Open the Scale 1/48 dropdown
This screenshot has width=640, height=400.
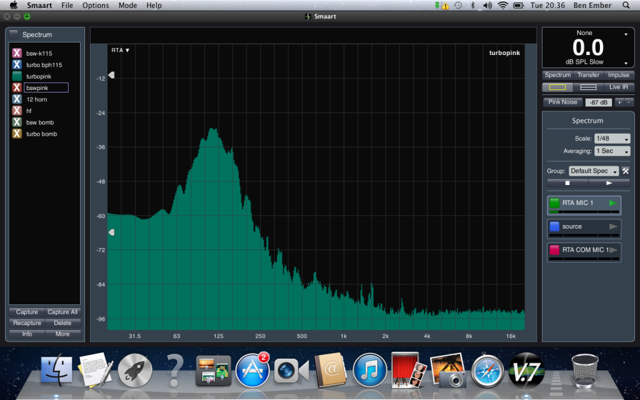(x=612, y=139)
